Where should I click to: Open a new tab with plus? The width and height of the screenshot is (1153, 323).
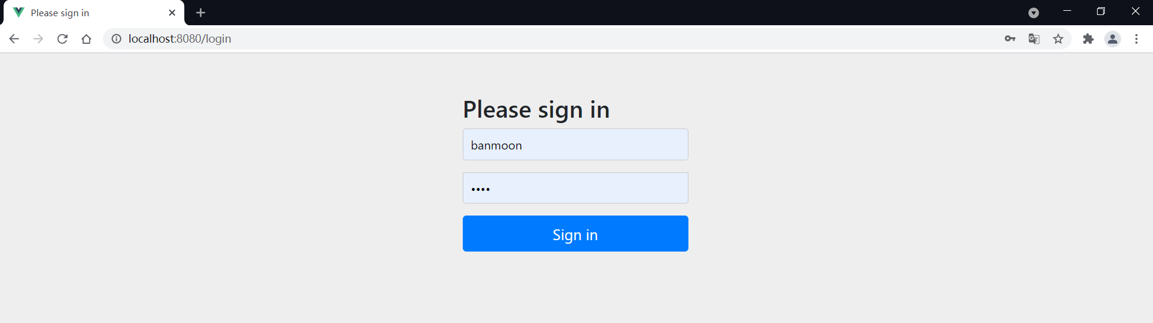[x=201, y=13]
